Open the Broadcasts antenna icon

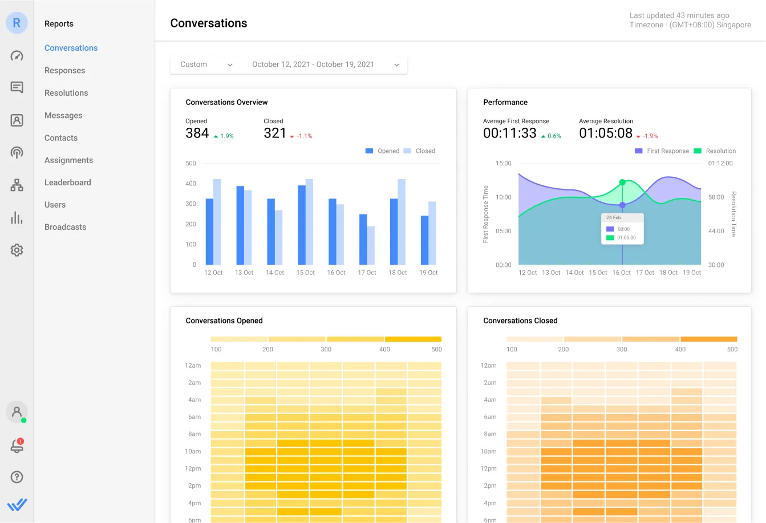click(17, 152)
